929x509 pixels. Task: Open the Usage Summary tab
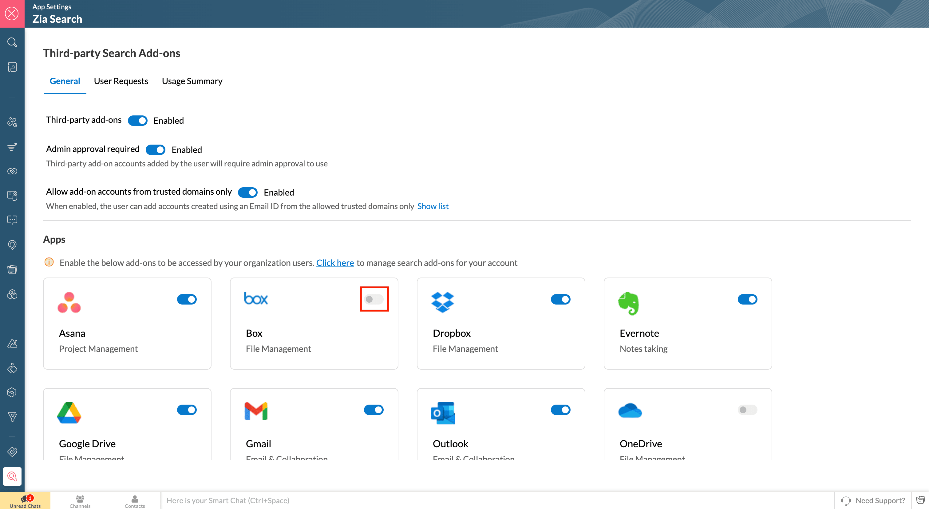coord(192,81)
